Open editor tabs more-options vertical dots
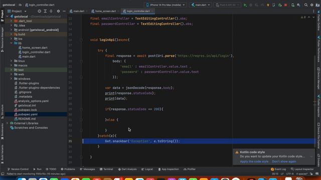This screenshot has height=180, width=321. click(x=313, y=11)
